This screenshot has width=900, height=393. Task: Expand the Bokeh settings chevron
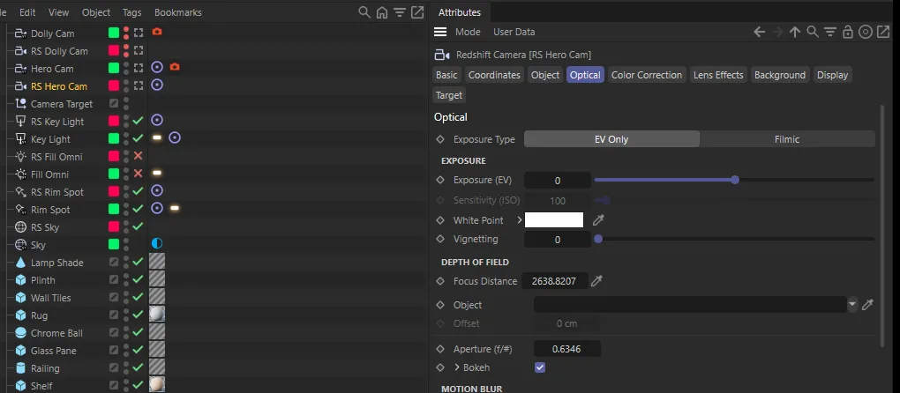(457, 367)
